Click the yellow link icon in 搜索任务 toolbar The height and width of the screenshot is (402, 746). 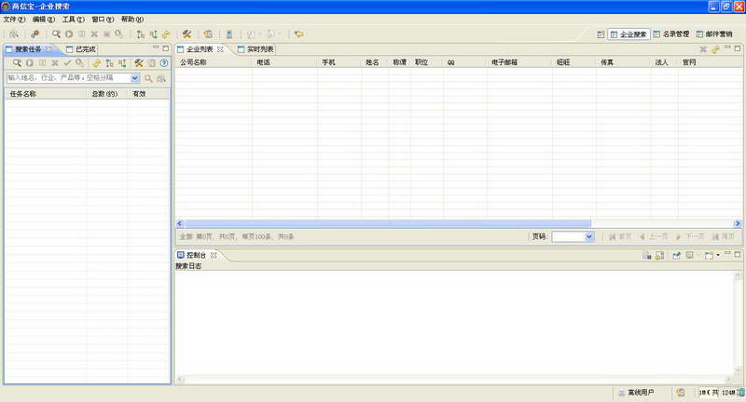[97, 63]
